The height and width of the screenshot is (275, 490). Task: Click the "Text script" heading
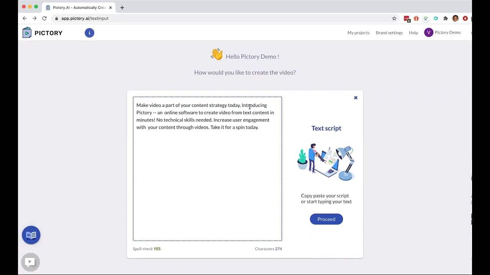(326, 128)
